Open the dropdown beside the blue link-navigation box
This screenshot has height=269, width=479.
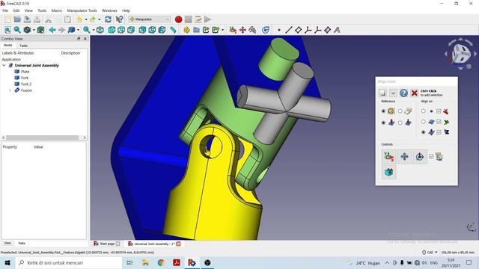tap(78, 30)
